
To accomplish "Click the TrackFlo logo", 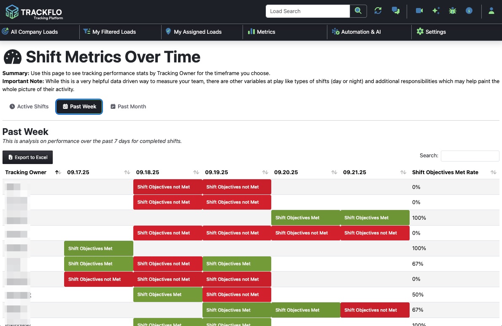I will point(34,12).
